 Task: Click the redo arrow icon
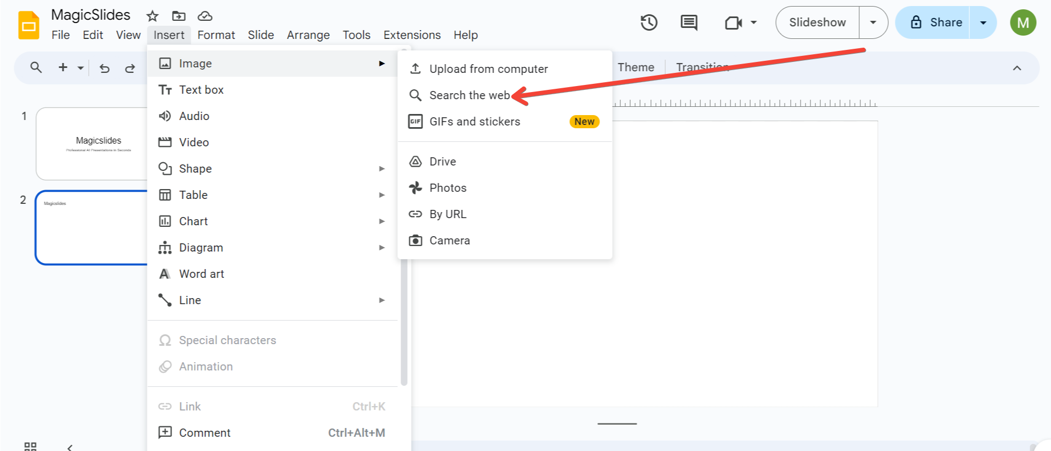pyautogui.click(x=130, y=68)
